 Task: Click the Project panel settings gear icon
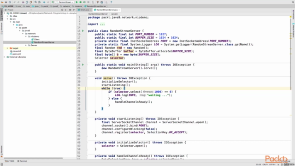click(x=70, y=10)
